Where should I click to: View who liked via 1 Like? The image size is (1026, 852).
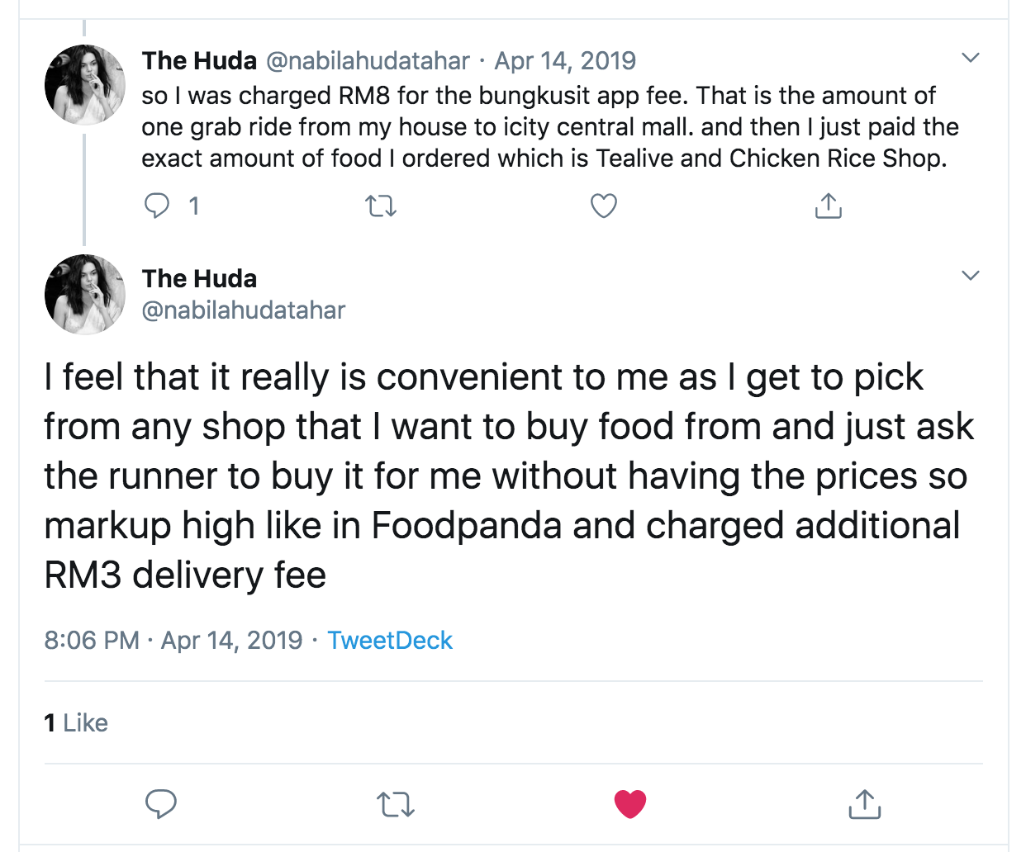point(76,723)
